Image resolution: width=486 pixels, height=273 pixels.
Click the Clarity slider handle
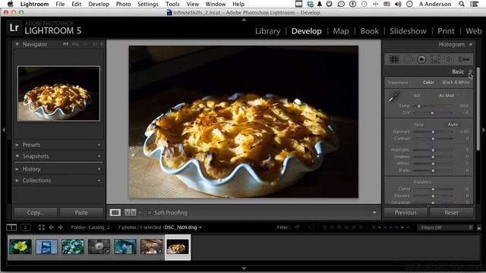433,189
